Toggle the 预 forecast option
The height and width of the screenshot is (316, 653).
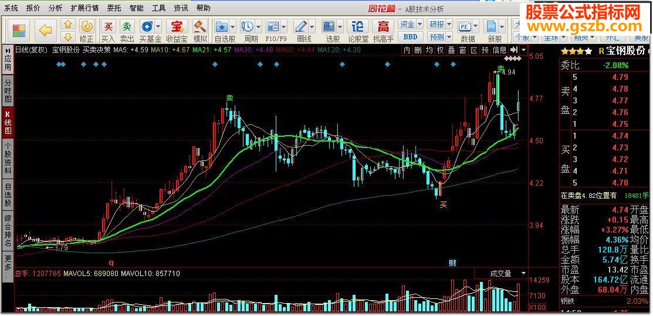(x=485, y=51)
